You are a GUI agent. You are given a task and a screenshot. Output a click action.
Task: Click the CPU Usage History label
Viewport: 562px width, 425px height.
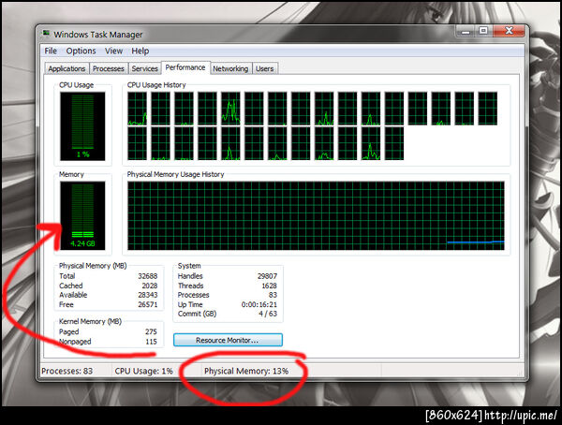[x=156, y=85]
